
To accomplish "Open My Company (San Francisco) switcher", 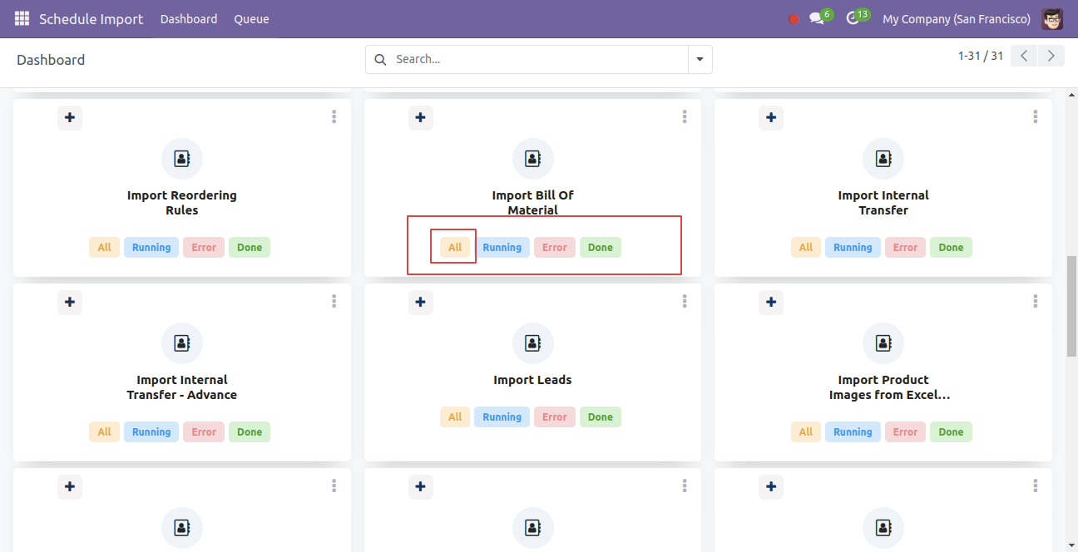I will point(957,19).
